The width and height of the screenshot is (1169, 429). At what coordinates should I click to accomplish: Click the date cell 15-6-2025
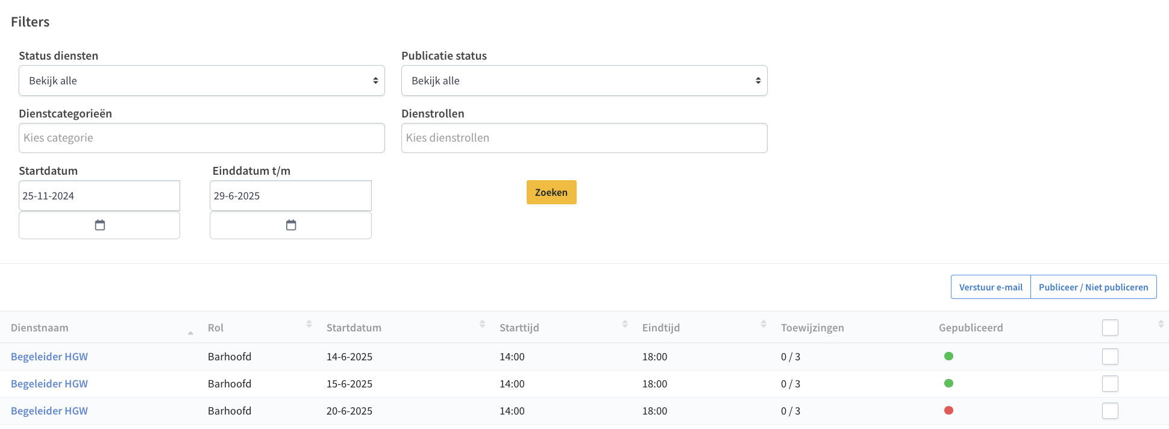(x=349, y=384)
